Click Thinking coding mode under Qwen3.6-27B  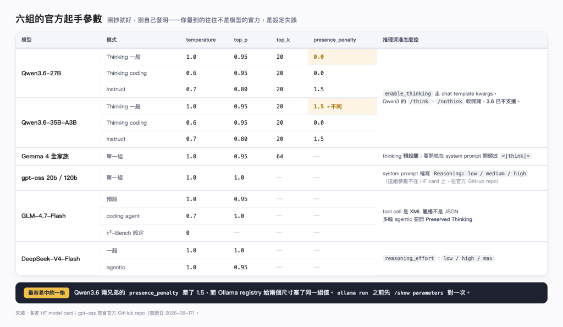point(126,73)
